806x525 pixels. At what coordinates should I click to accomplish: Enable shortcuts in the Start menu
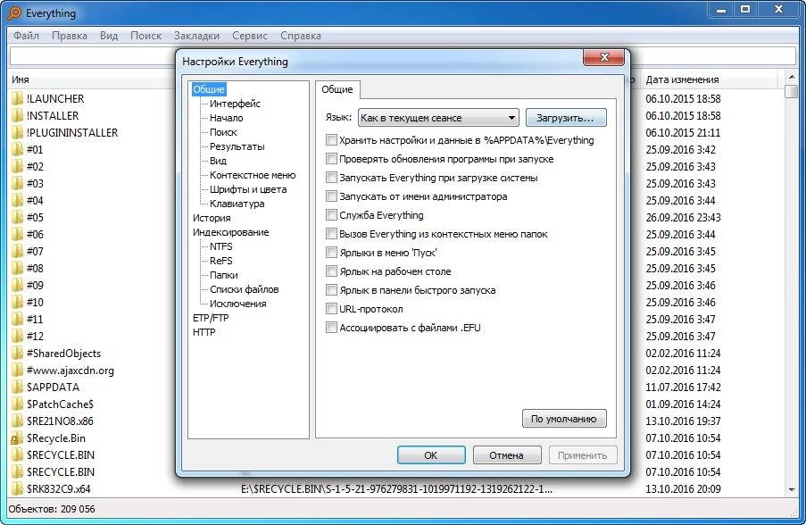(331, 253)
